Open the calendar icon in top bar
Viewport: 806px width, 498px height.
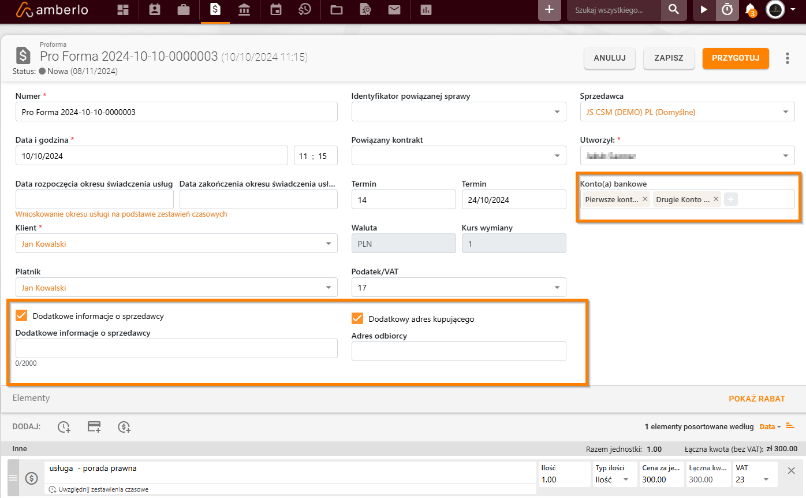coord(276,10)
